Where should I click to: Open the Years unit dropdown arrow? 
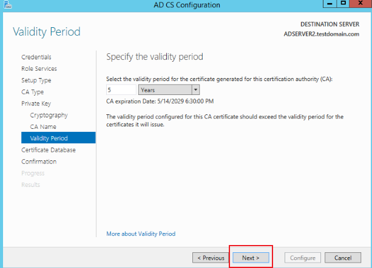tap(195, 90)
